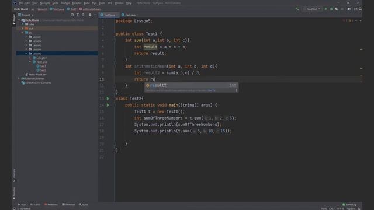The height and width of the screenshot is (210, 374).
Task: Collapse the Hello World project root
Action: [19, 20]
